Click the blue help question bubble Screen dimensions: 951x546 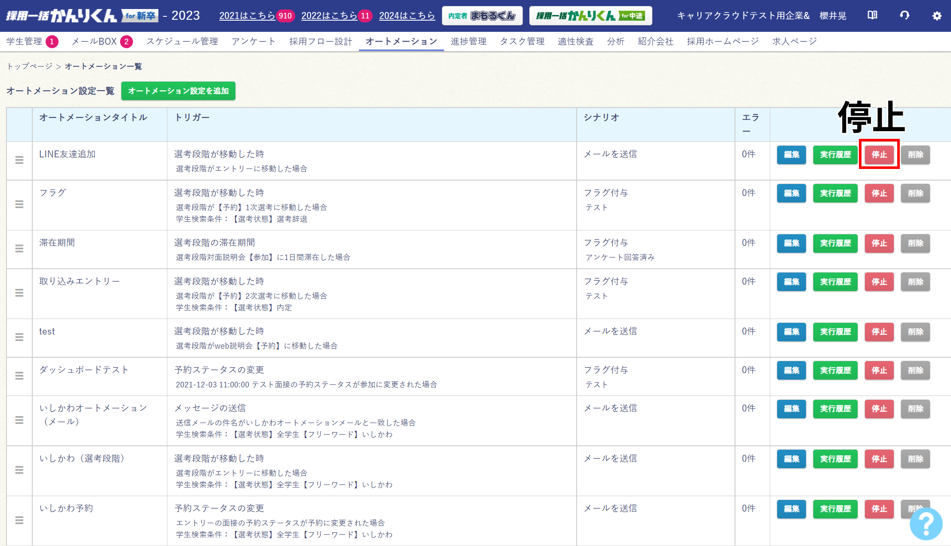(926, 523)
